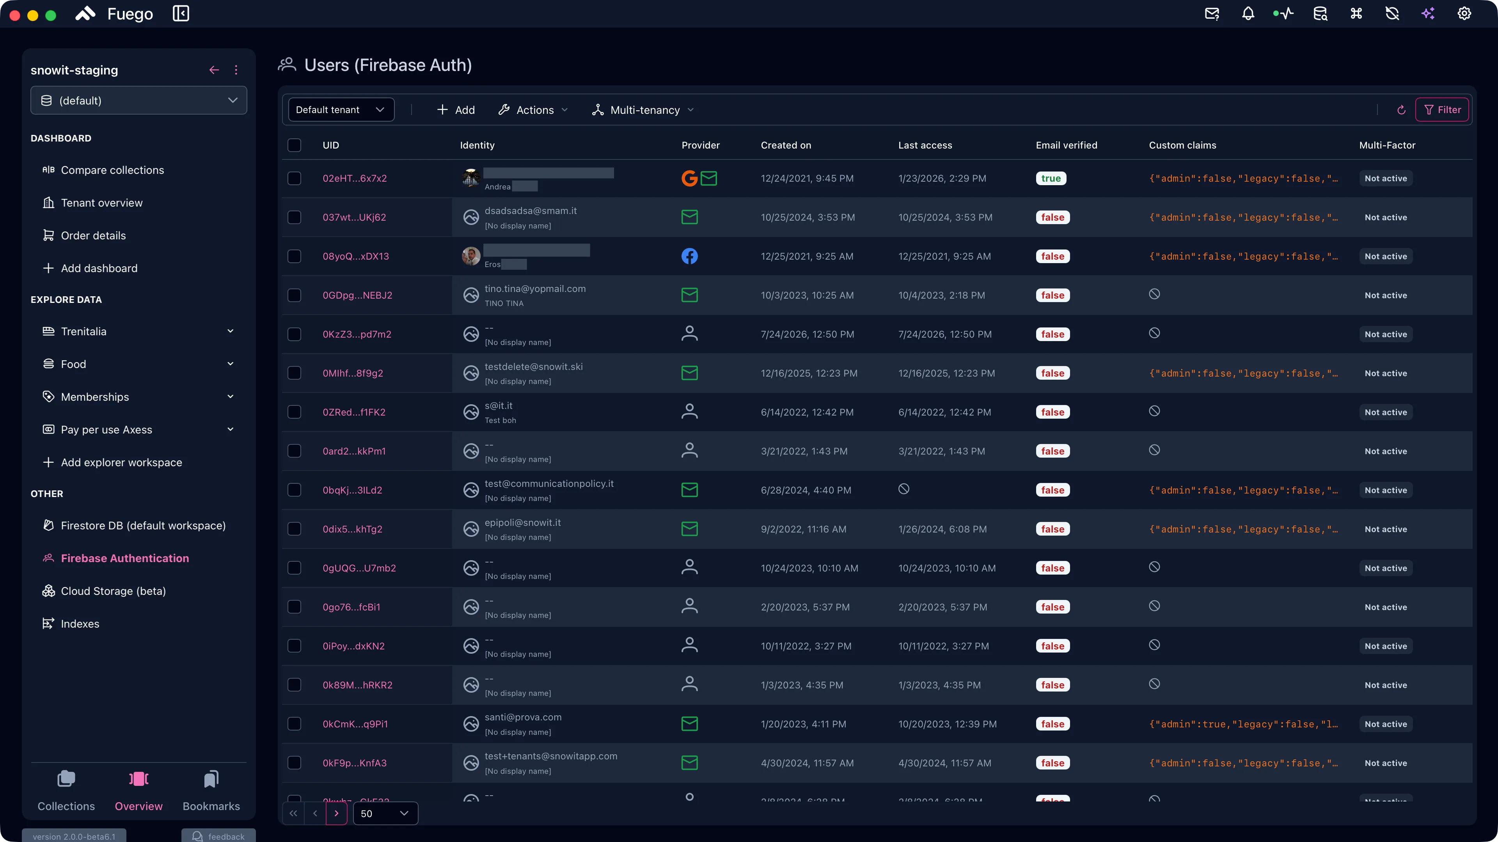Viewport: 1498px width, 842px height.
Task: Click the Fuego logo
Action: [85, 13]
